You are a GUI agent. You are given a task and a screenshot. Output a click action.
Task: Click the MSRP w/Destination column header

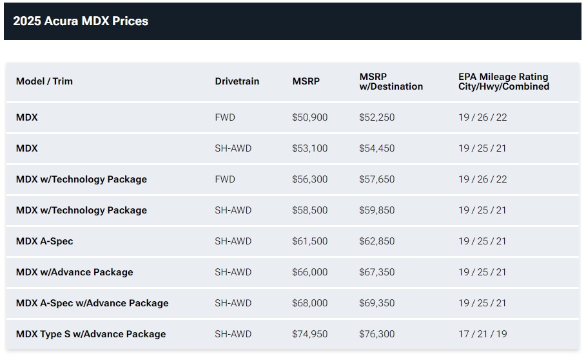click(391, 81)
